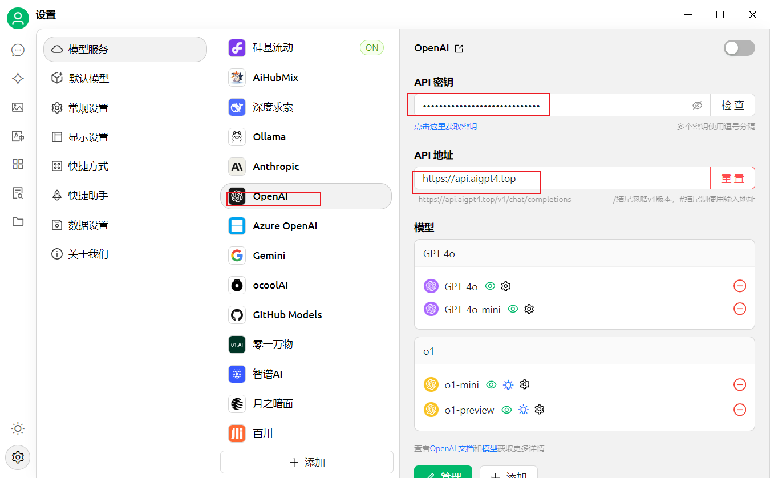770x478 pixels.
Task: Open settings gear for GPT-4o model
Action: pos(505,286)
